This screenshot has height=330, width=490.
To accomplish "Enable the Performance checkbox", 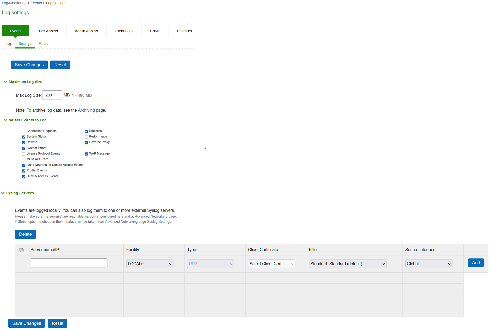I will pyautogui.click(x=86, y=137).
